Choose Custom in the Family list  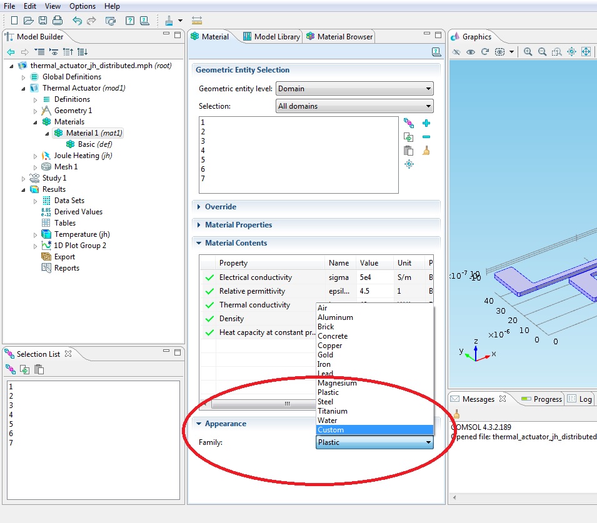point(331,430)
